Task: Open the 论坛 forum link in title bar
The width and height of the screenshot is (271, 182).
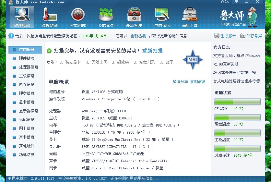Action: [x=225, y=2]
